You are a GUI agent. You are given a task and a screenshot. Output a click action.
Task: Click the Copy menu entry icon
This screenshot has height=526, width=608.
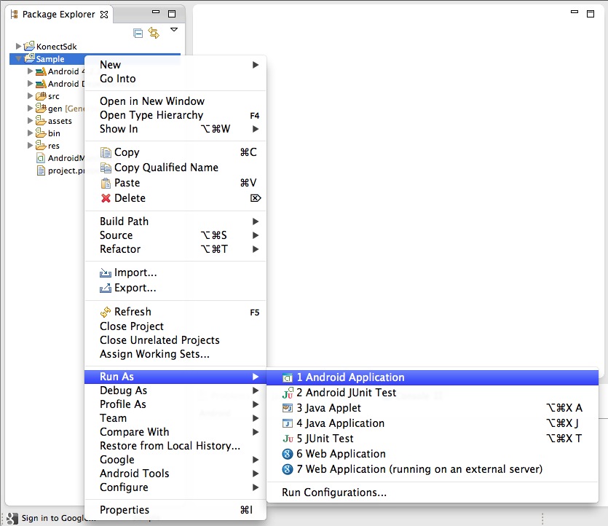[106, 152]
